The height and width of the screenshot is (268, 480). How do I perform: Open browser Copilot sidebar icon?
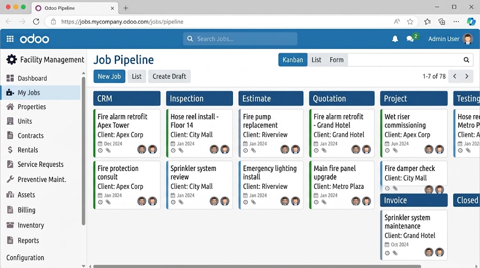(x=471, y=22)
